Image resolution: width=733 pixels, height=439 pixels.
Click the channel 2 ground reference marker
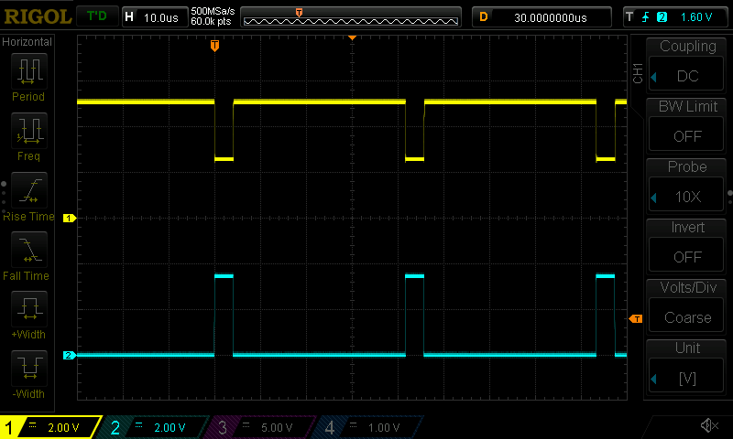click(70, 355)
